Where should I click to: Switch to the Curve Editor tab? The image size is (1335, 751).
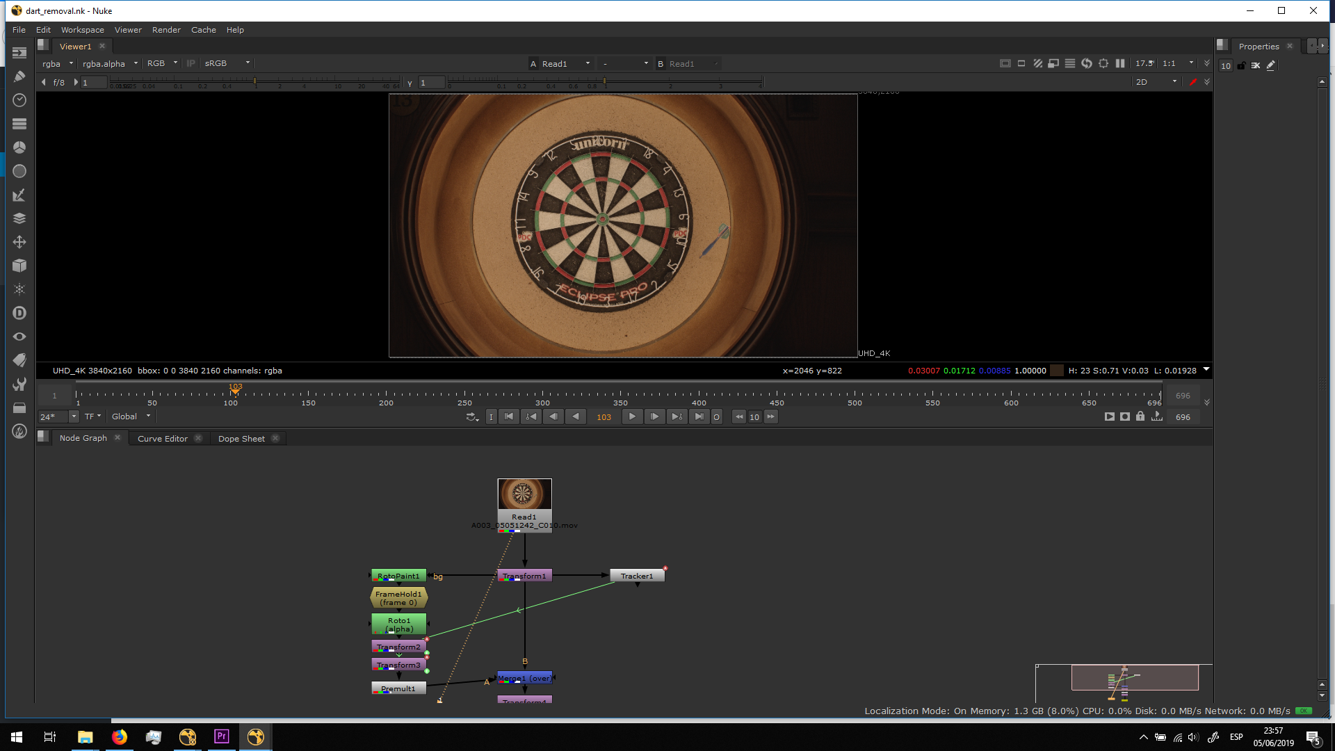click(162, 439)
